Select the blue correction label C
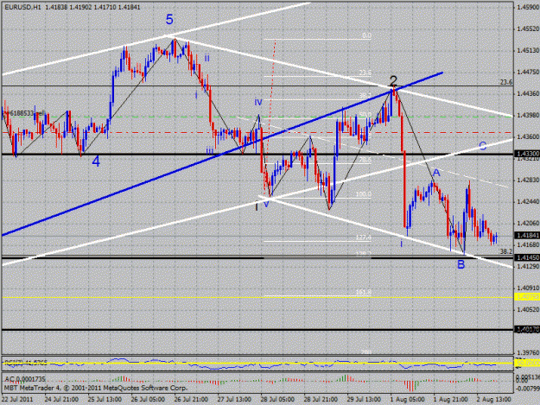Screen dimensions: 540x405 [482, 146]
